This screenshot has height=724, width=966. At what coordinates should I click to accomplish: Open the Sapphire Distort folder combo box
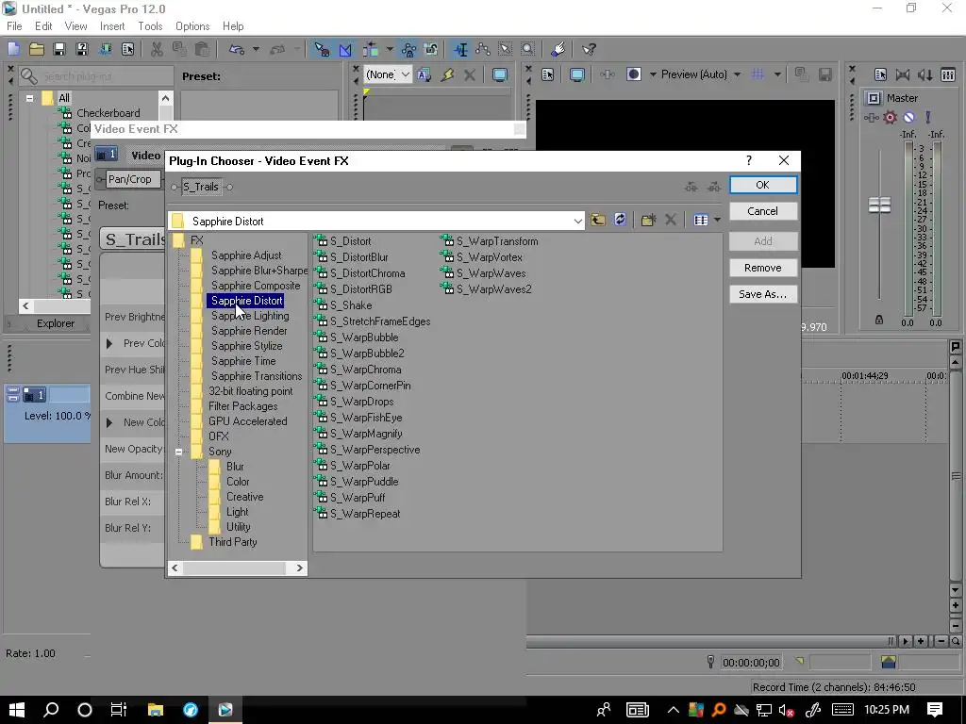(x=375, y=221)
